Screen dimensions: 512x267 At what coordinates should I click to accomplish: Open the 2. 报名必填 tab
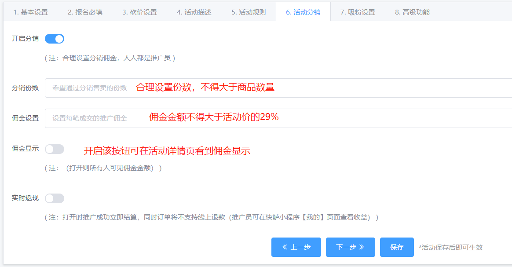point(85,12)
